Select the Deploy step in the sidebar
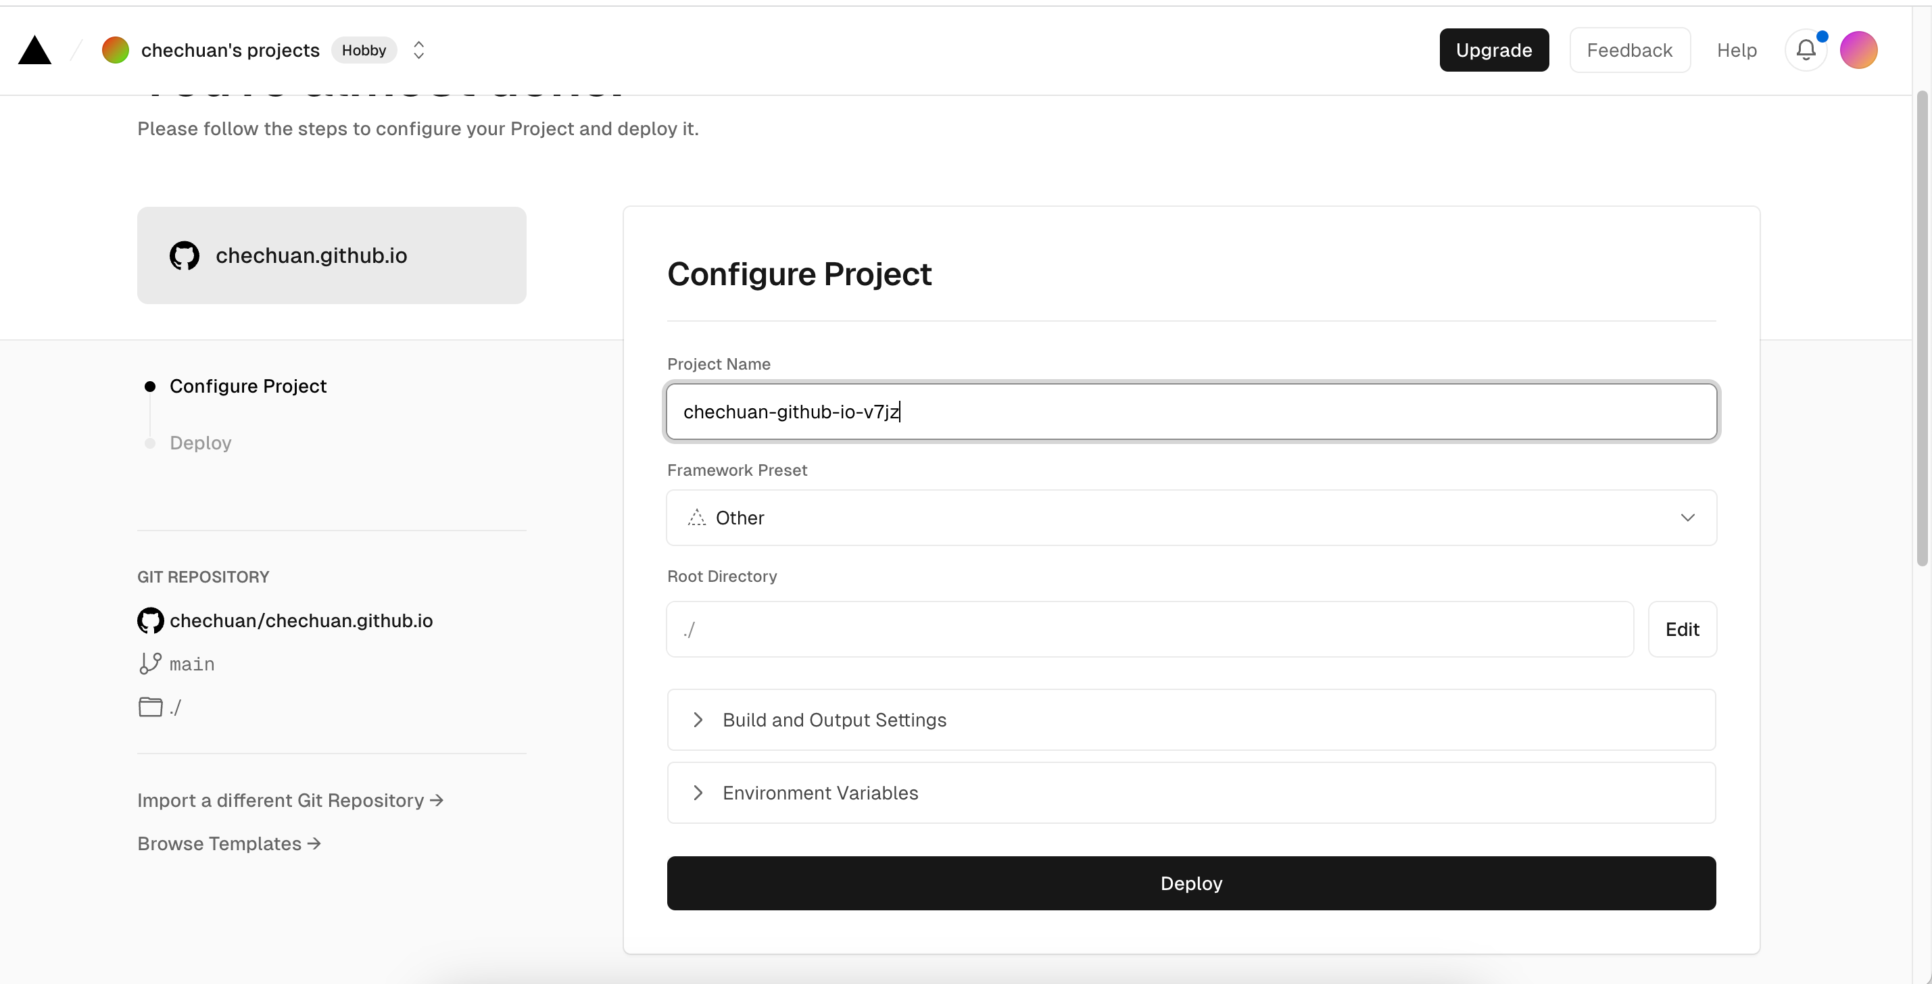 (x=200, y=443)
